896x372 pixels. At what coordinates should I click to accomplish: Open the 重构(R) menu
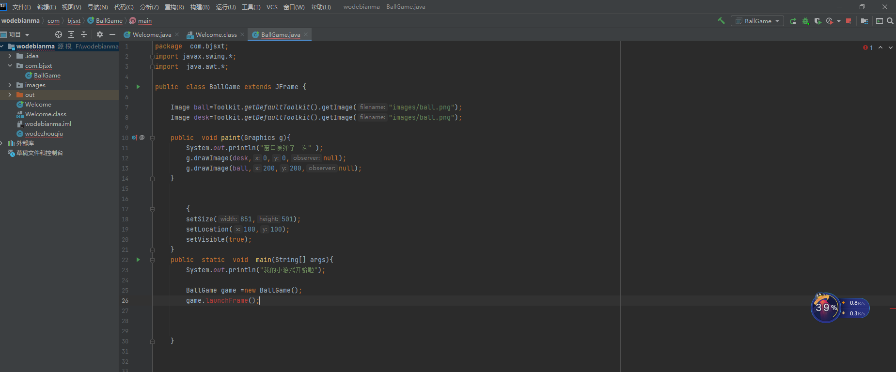pyautogui.click(x=174, y=7)
